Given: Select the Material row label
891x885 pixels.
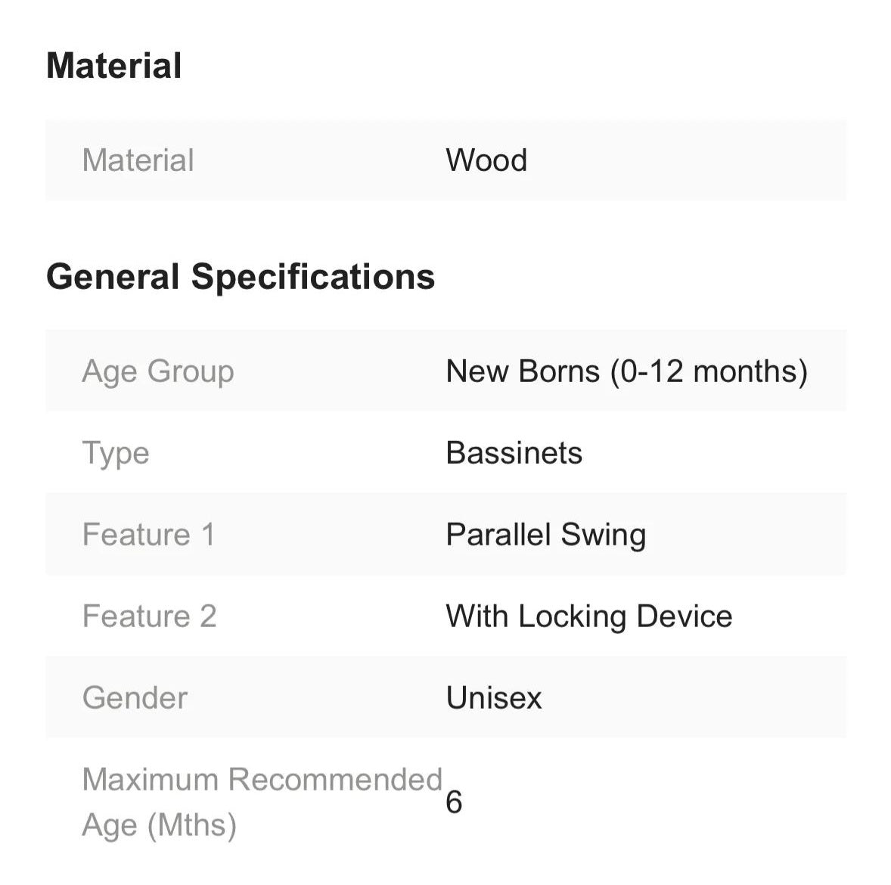Looking at the screenshot, I should pyautogui.click(x=138, y=160).
